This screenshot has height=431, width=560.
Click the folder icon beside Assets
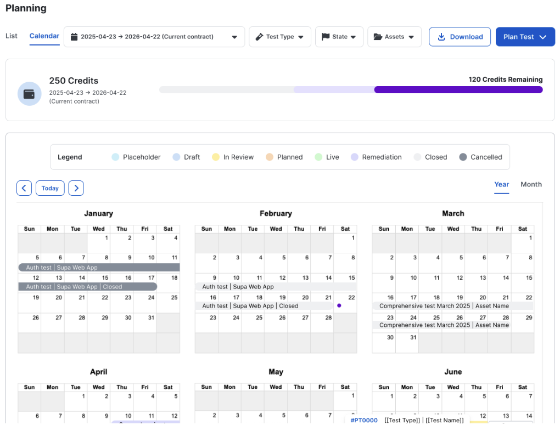[378, 36]
